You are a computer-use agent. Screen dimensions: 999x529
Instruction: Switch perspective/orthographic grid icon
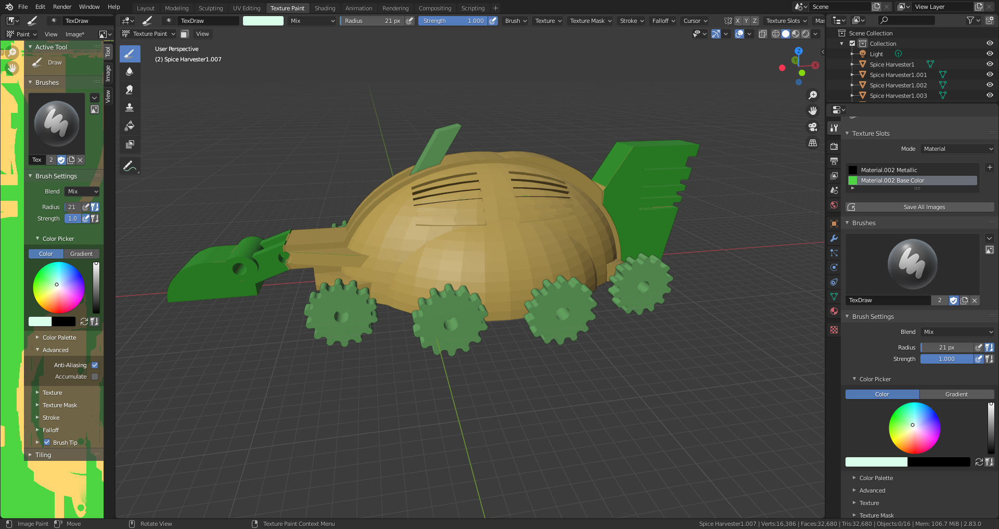(x=812, y=143)
